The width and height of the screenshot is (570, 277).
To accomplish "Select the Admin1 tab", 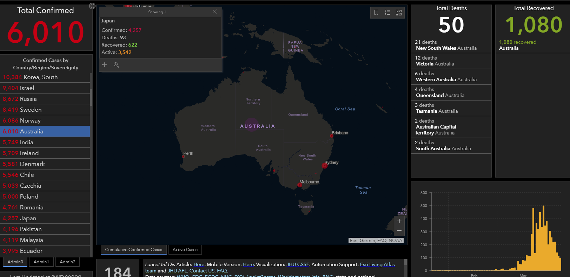I will click(41, 262).
